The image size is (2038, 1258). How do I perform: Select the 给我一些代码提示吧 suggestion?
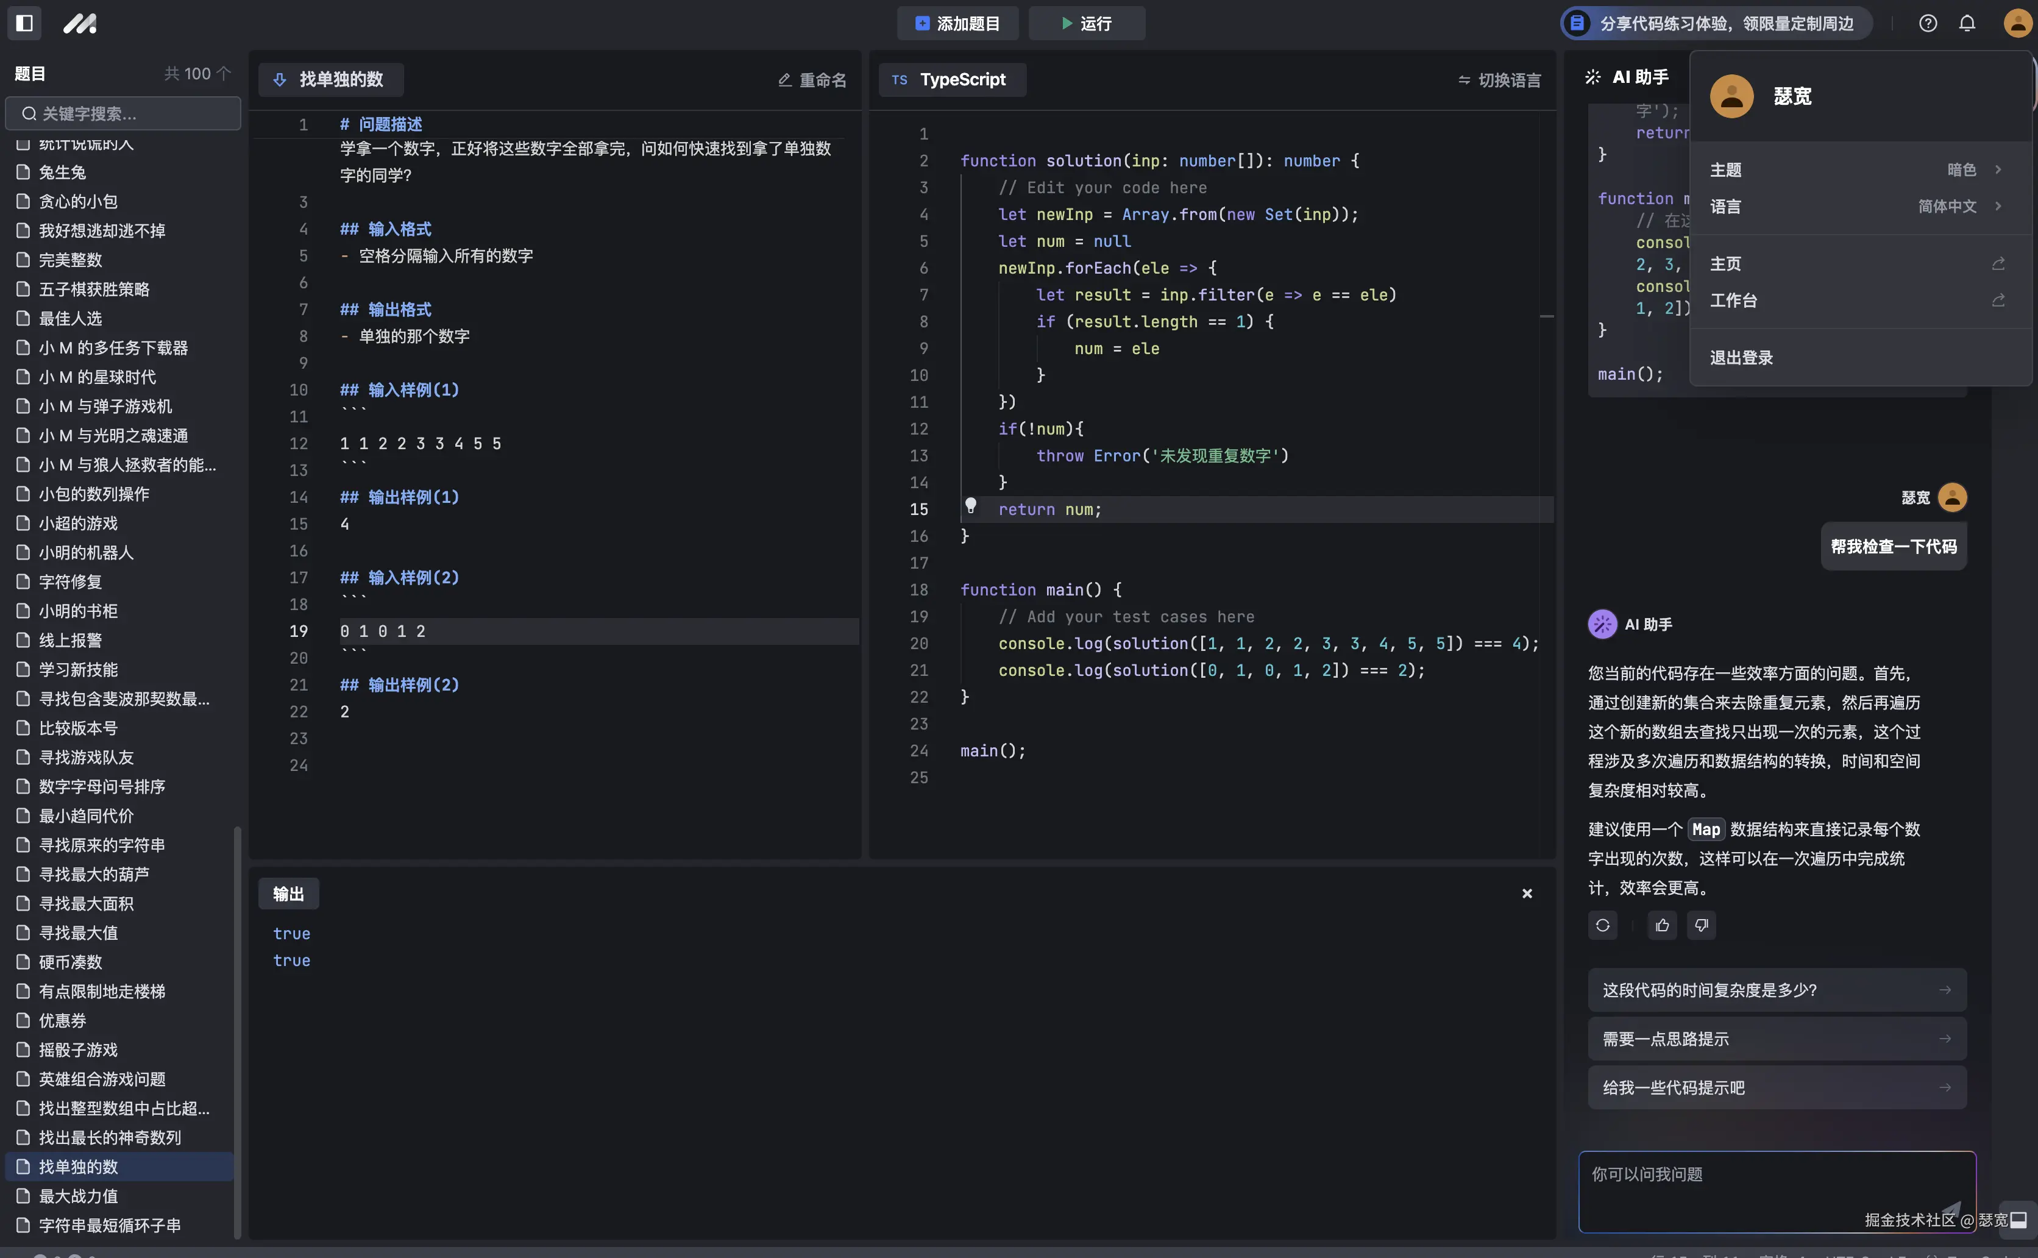1777,1087
